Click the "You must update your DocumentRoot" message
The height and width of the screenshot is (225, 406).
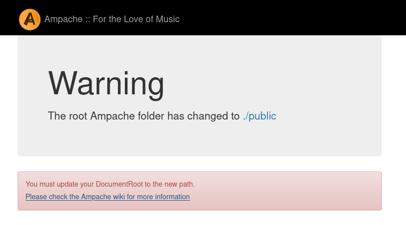tap(110, 184)
